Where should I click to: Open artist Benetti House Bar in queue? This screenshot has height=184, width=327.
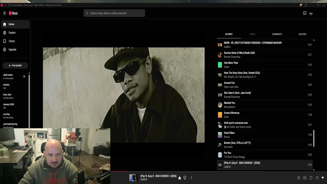pos(232,57)
